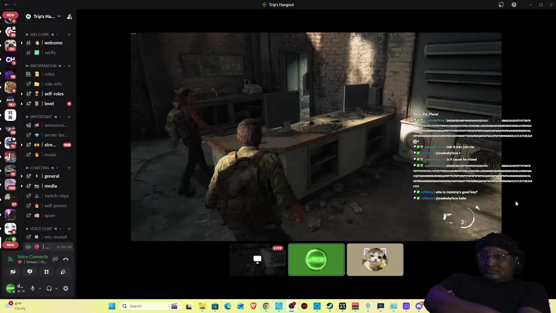
Task: Open the media channel
Action: click(49, 186)
